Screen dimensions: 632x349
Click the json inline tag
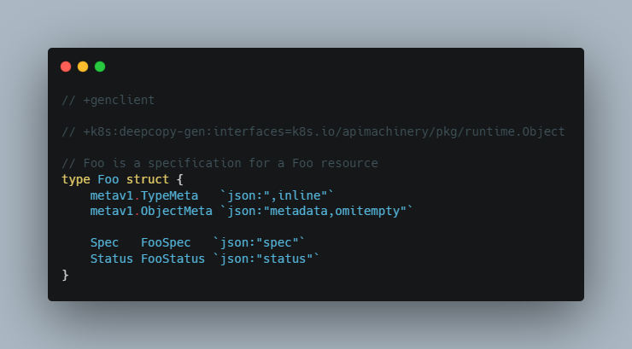(x=277, y=195)
